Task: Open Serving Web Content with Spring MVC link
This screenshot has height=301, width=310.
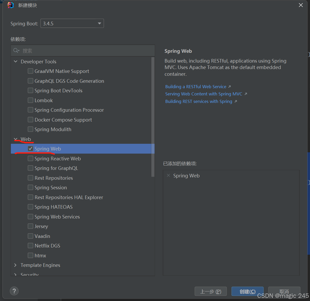Action: pyautogui.click(x=204, y=94)
